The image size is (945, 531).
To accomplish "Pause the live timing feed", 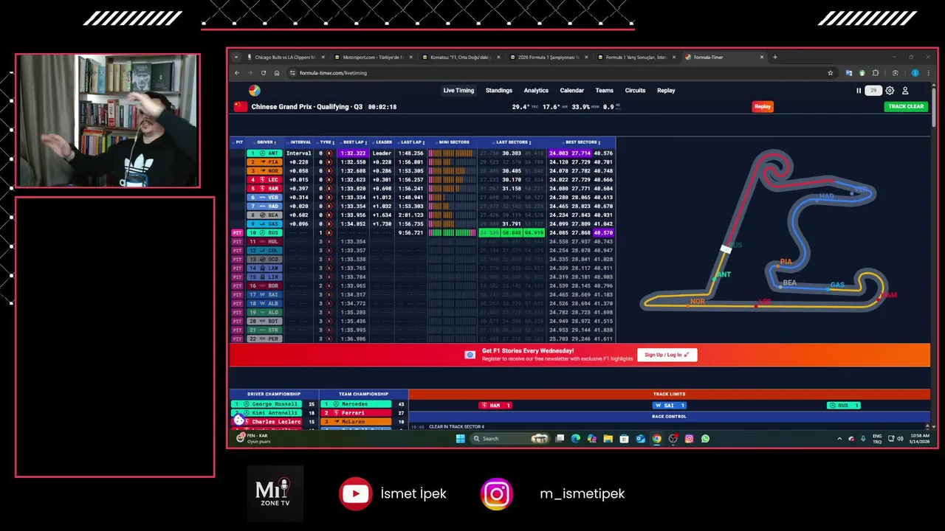I will coord(859,91).
